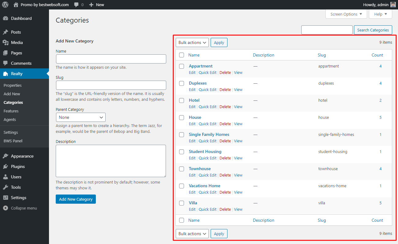Click Quick Edit under Duplexes
Image resolution: width=398 pixels, height=244 pixels.
click(x=208, y=89)
